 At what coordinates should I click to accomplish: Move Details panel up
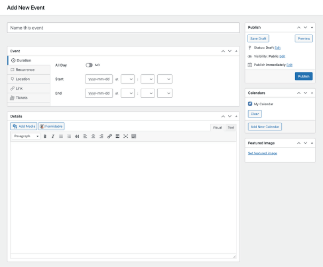(223, 116)
